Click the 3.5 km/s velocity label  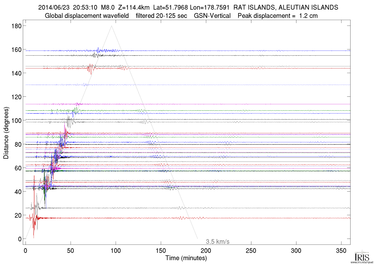pyautogui.click(x=218, y=242)
